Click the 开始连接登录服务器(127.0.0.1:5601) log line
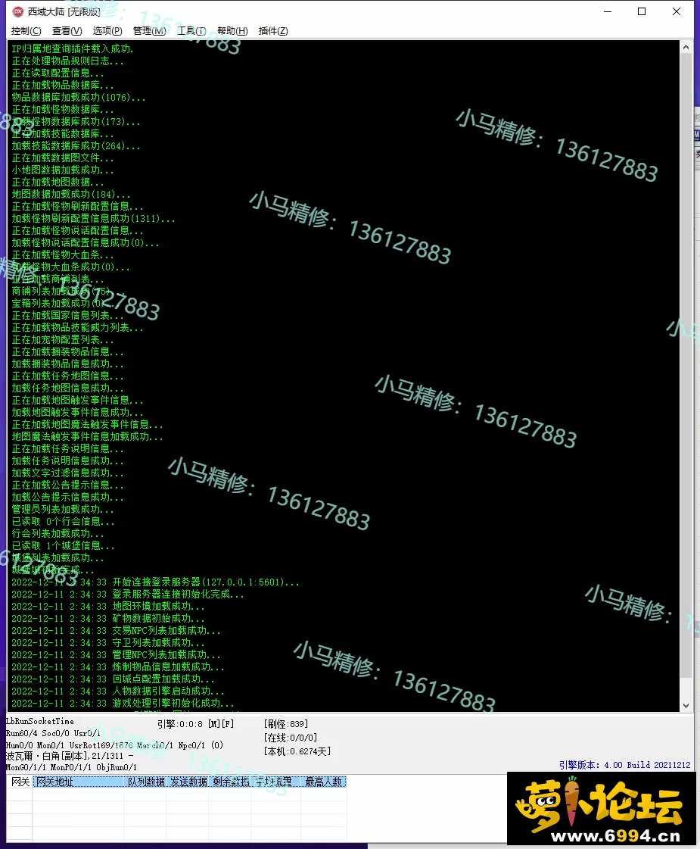This screenshot has width=700, height=849. point(155,582)
